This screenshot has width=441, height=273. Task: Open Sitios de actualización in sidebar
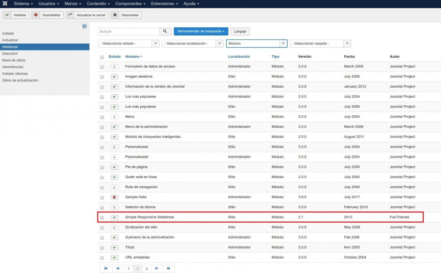[20, 80]
